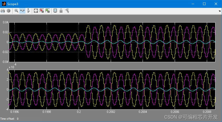Minimize the Scope3 window
222x122 pixels.
pos(193,4)
